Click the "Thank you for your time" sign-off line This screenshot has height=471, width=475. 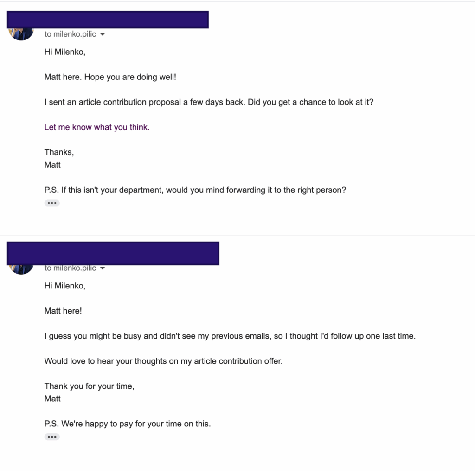(x=89, y=386)
